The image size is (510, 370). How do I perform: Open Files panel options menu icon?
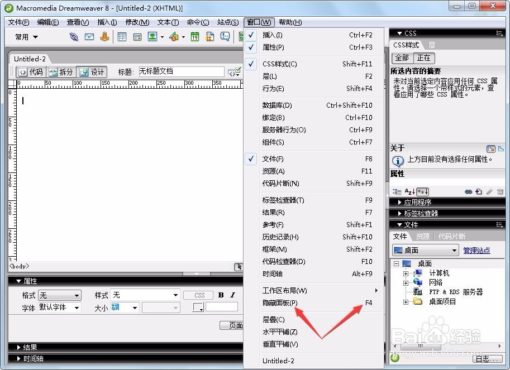point(499,224)
